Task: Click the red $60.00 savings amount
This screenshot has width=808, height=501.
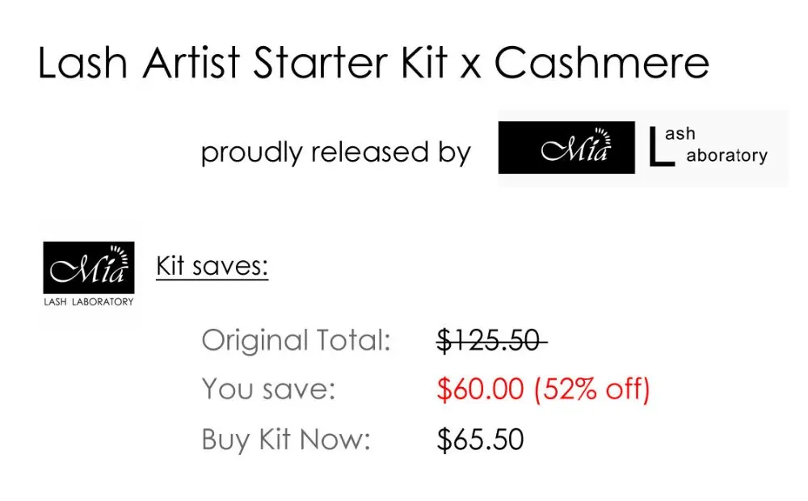Action: pyautogui.click(x=480, y=389)
